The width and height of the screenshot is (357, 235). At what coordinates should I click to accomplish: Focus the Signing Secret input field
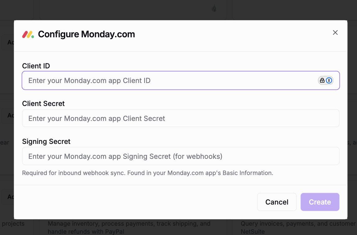[155, 156]
